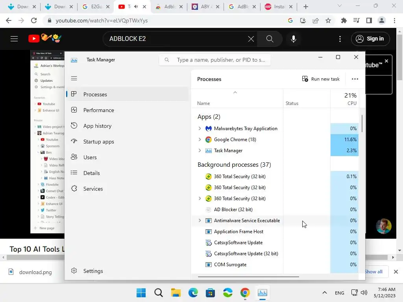
Task: Switch to ABY browser tab
Action: coord(205,7)
